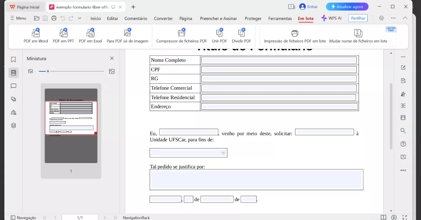Adjust the Miniatura zoom slider
This screenshot has width=421, height=220.
[47, 71]
